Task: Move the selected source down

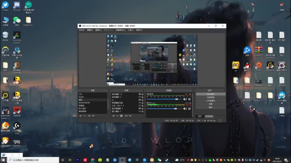Action: point(130,116)
